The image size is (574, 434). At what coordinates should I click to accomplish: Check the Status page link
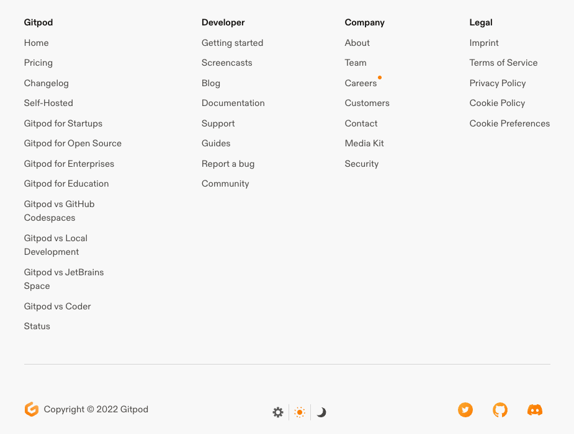(37, 326)
